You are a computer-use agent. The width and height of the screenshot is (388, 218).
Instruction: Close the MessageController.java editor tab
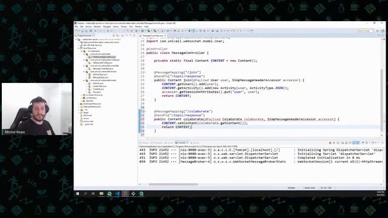coord(165,36)
